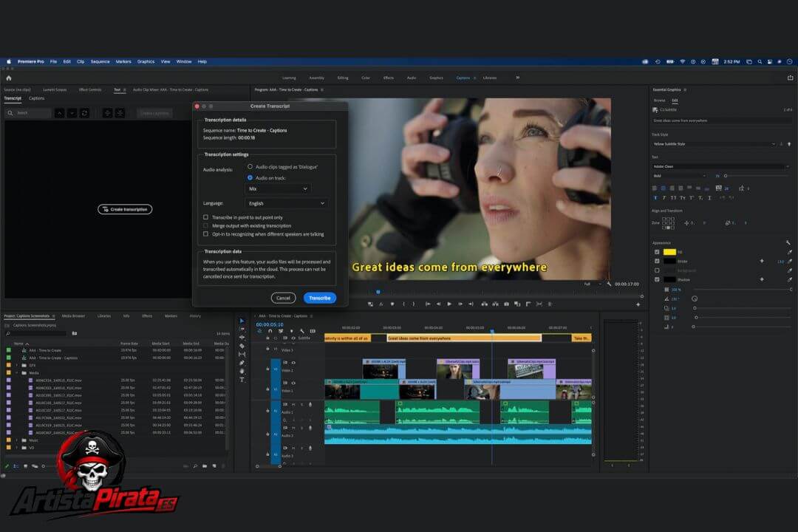798x532 pixels.
Task: Step forward one frame in program monitor
Action: (460, 304)
